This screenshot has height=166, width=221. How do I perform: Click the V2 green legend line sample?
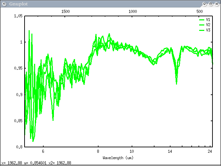tap(202, 25)
